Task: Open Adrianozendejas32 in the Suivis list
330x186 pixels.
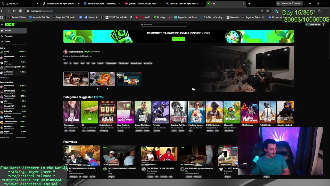Action: (x=13, y=67)
